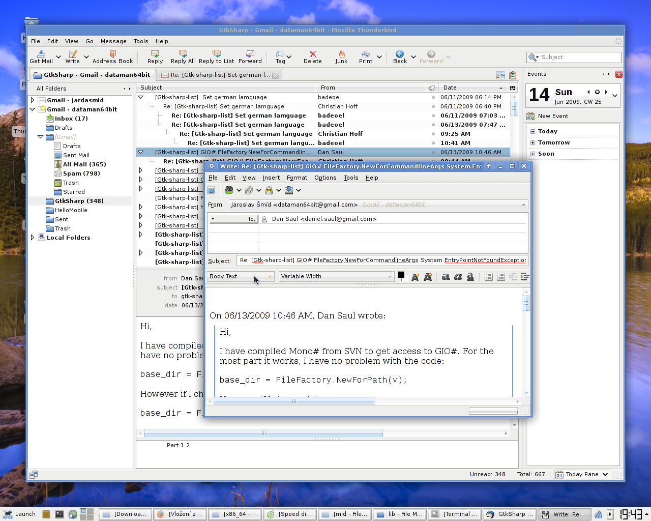The width and height of the screenshot is (651, 521).
Task: Click Reply toolbar icon
Action: (x=155, y=56)
